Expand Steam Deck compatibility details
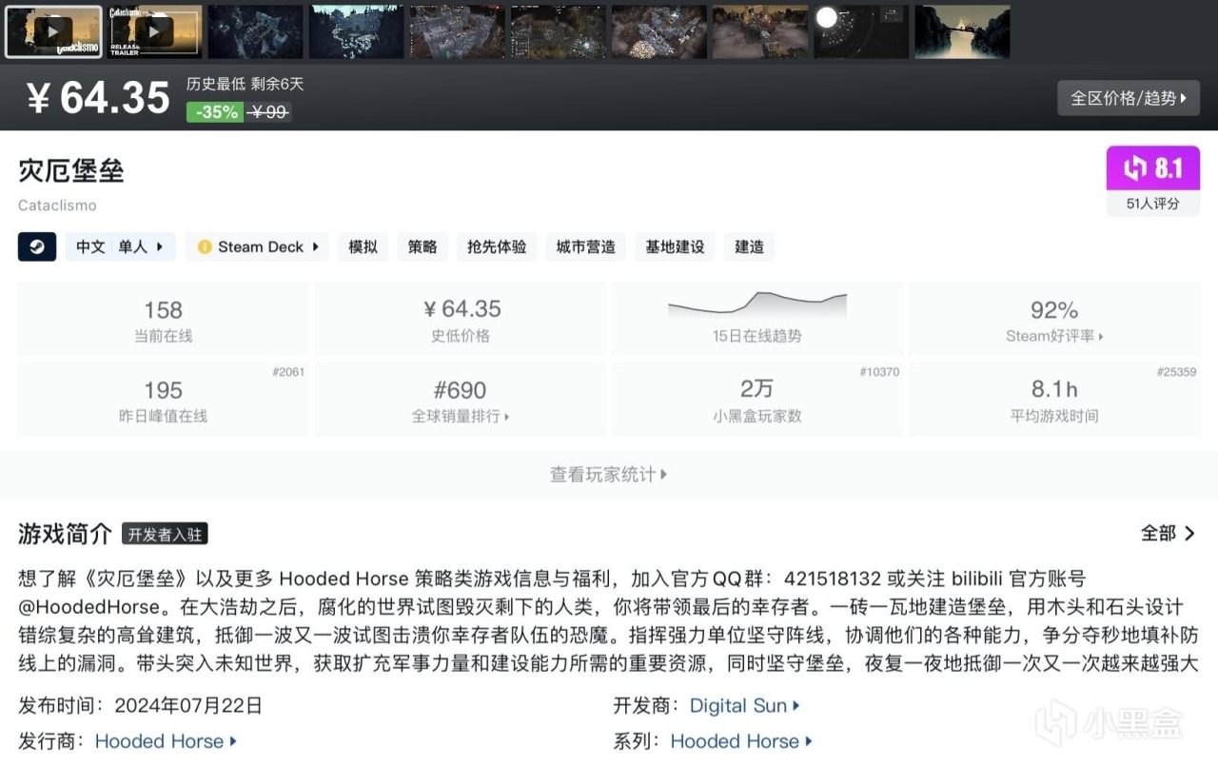1218x766 pixels. [x=257, y=246]
